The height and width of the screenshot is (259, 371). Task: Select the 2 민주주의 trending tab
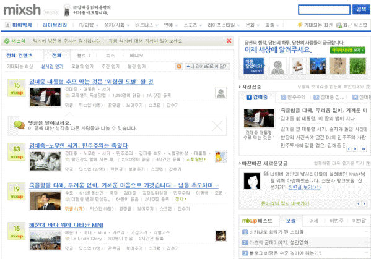(x=293, y=97)
